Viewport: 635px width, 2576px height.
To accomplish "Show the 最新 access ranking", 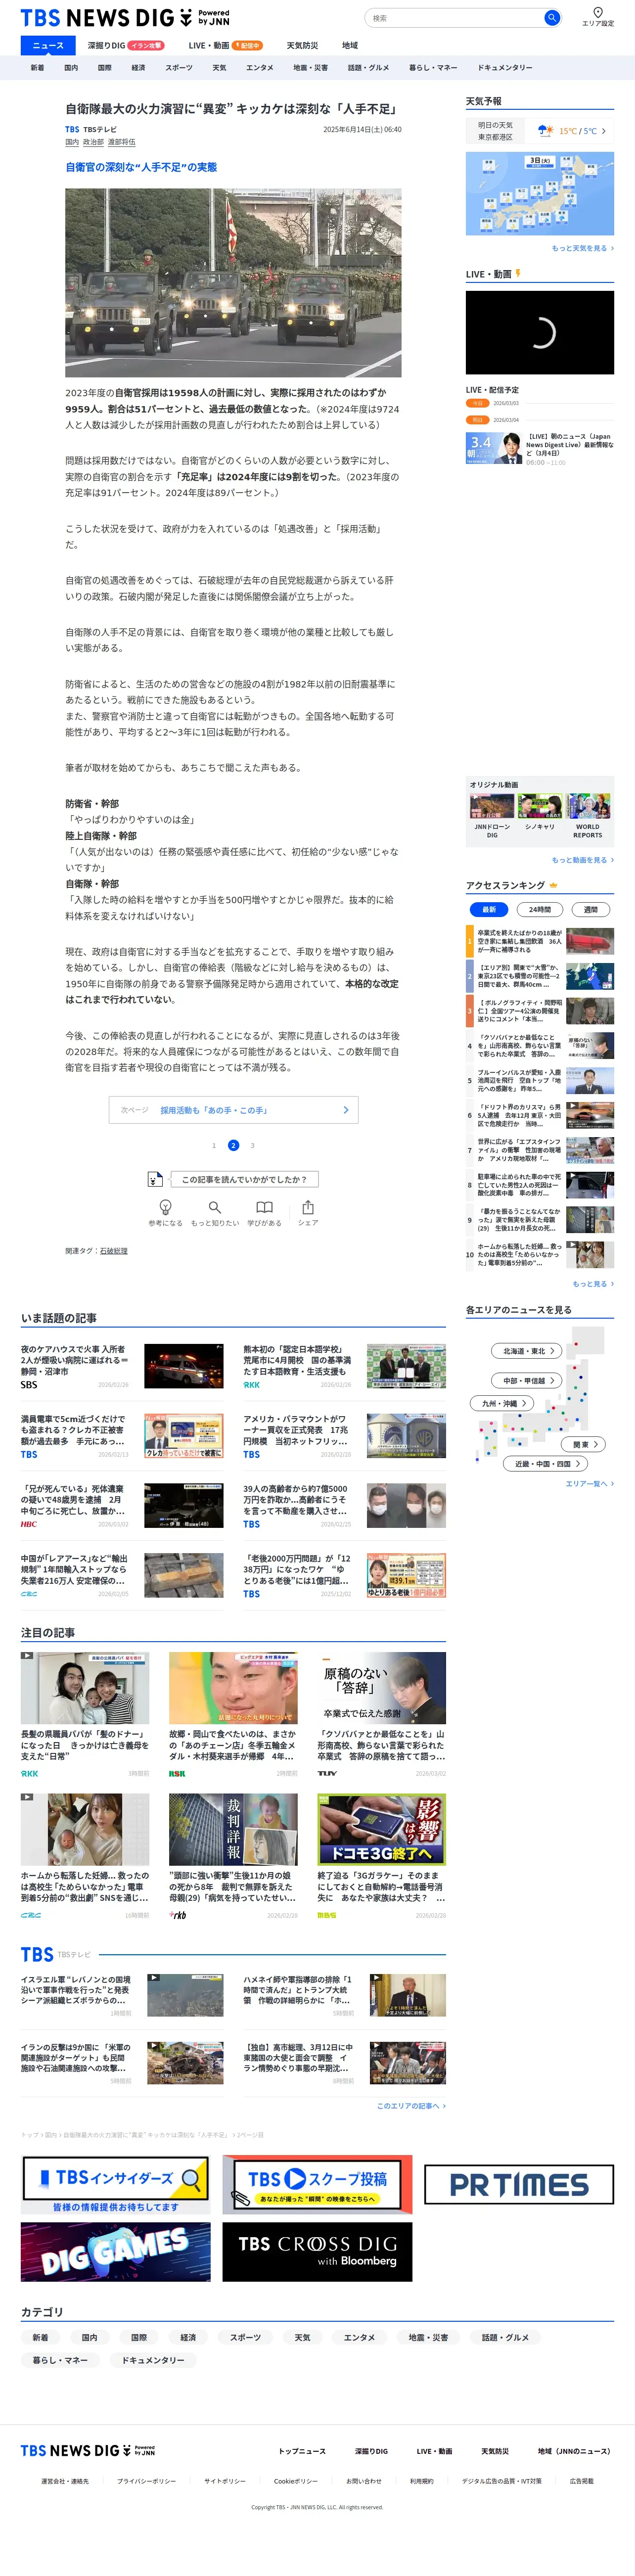I will pos(489,909).
